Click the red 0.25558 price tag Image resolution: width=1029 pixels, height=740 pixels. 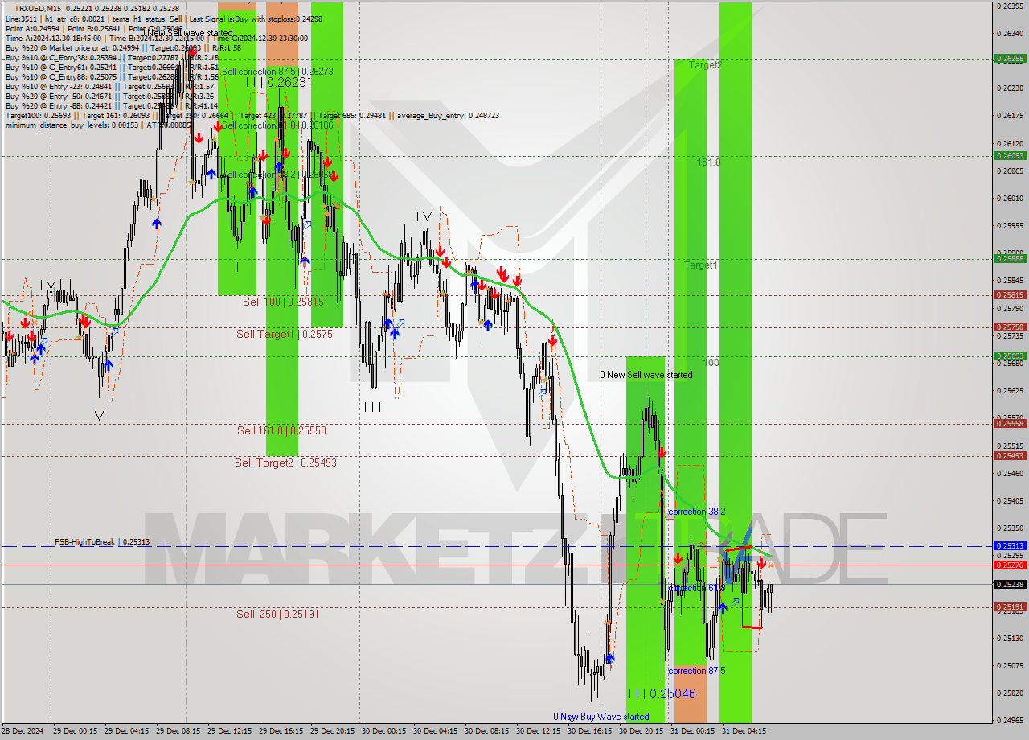1010,424
